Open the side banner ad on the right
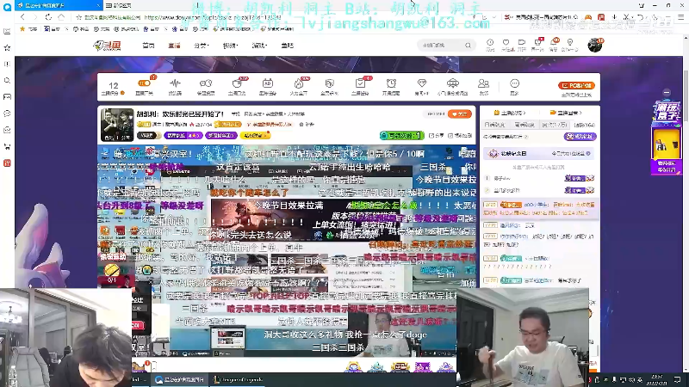Viewport: 689px width, 387px height. [x=666, y=138]
